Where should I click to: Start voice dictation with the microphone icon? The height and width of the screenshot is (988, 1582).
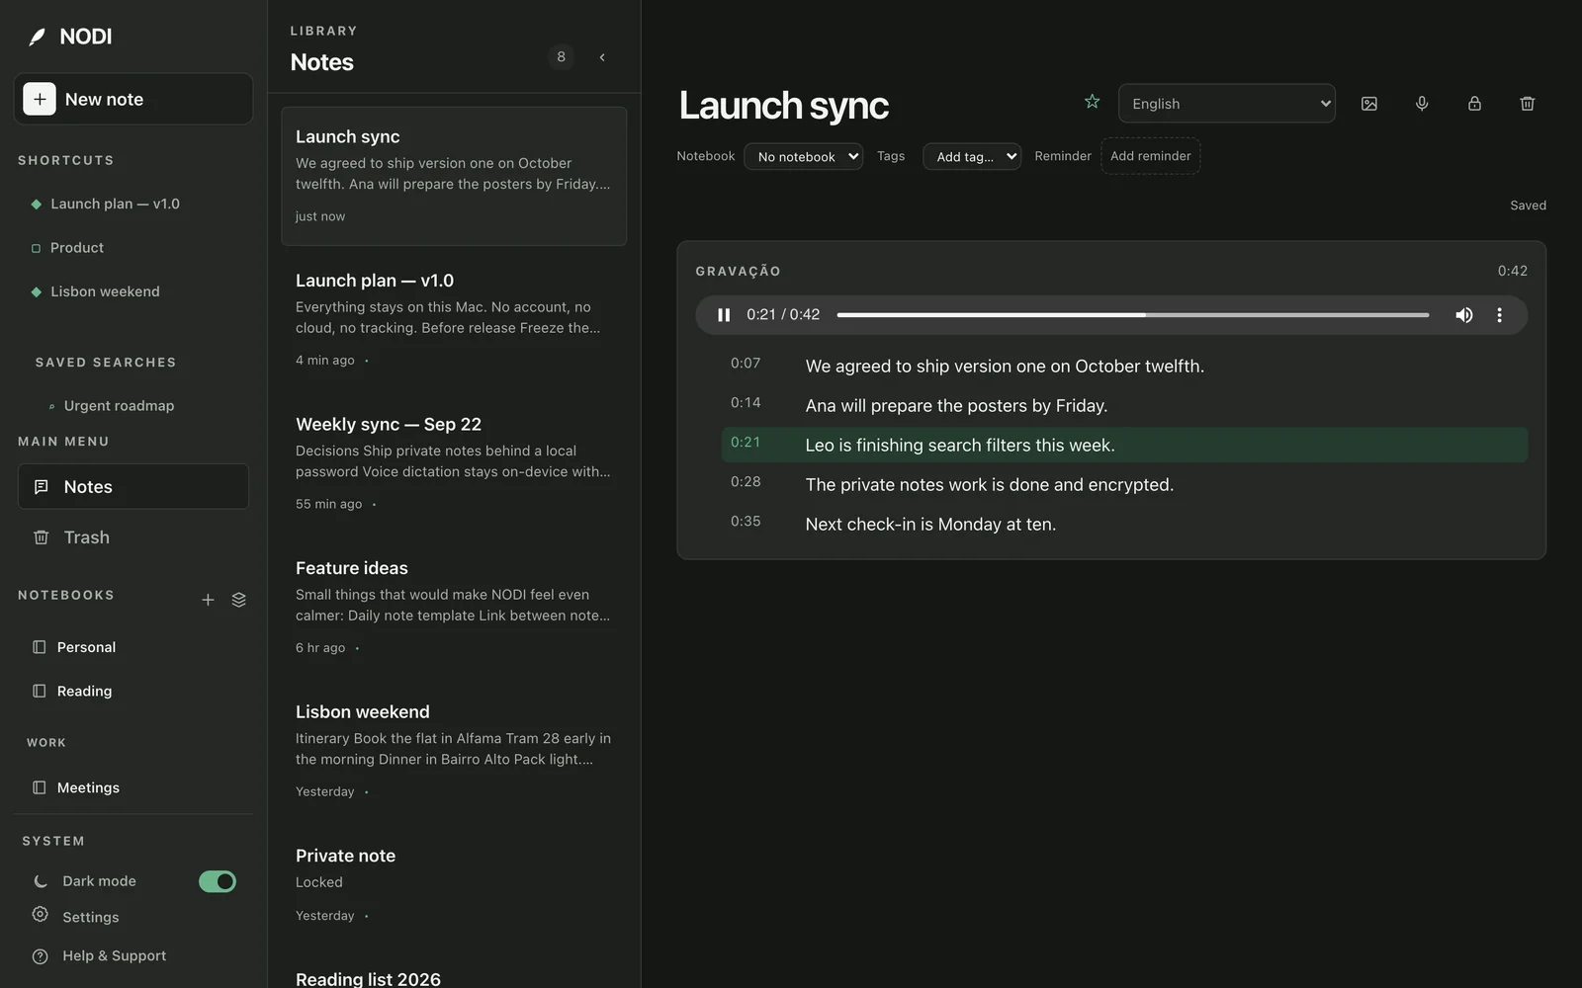point(1422,104)
